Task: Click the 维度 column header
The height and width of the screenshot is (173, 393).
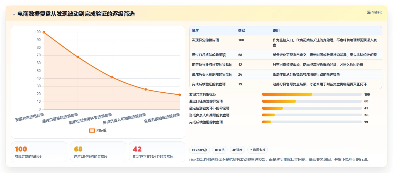Action: [x=195, y=31]
